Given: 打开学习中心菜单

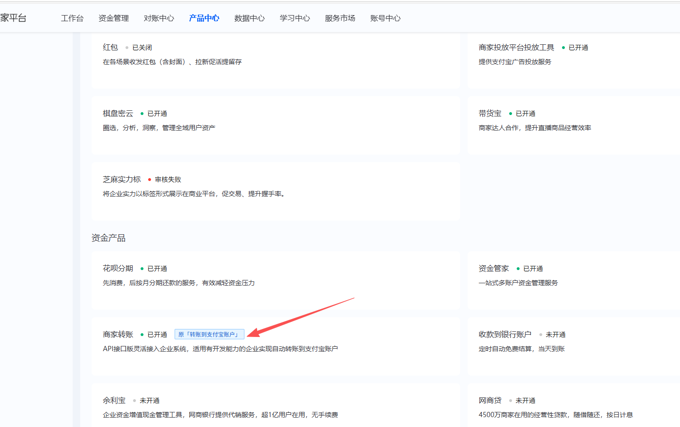Looking at the screenshot, I should click(x=294, y=18).
